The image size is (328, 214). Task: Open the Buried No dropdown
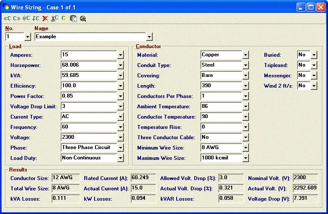click(x=314, y=55)
